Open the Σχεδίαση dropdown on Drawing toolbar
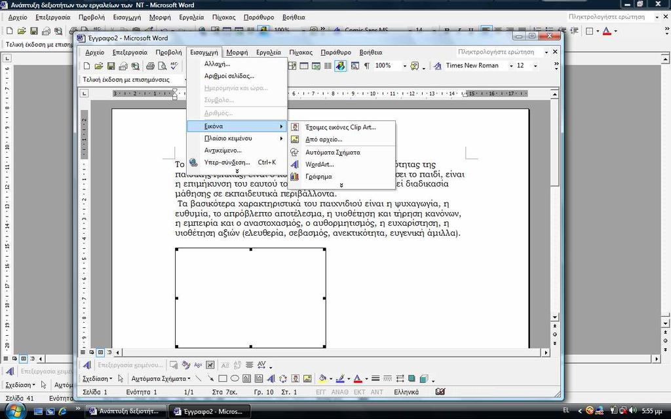The width and height of the screenshot is (671, 419). (98, 378)
